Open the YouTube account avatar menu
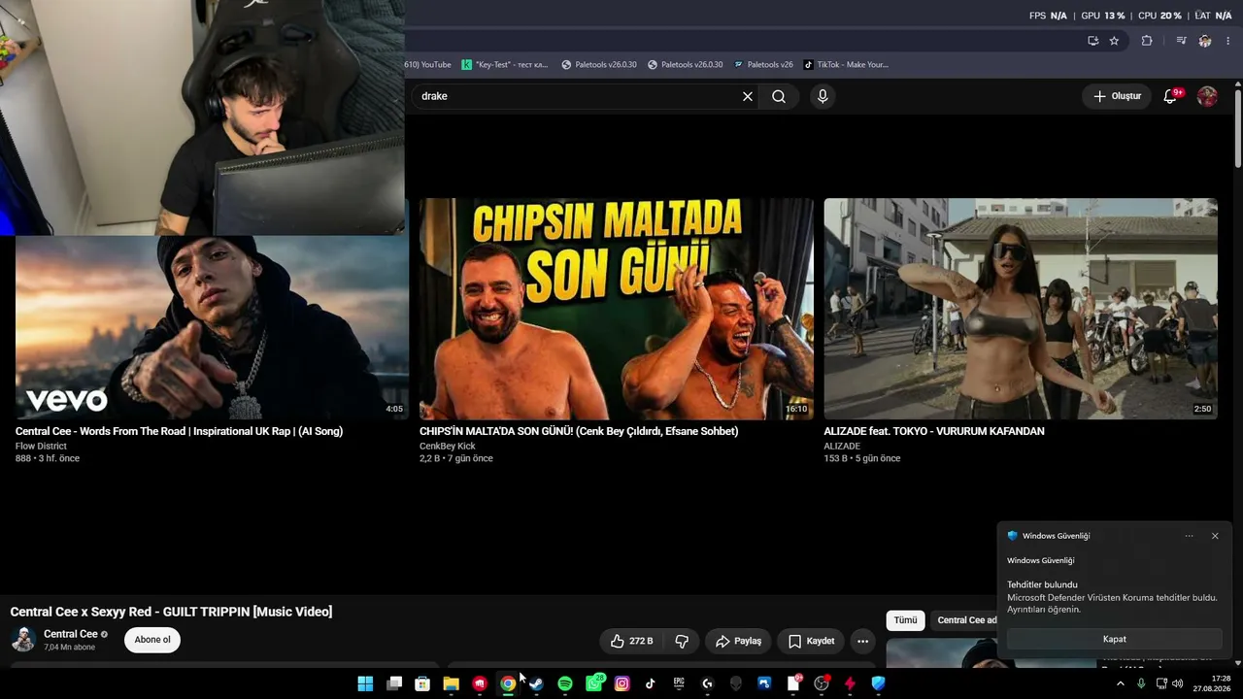Screen dimensions: 1243x699 tap(1207, 96)
